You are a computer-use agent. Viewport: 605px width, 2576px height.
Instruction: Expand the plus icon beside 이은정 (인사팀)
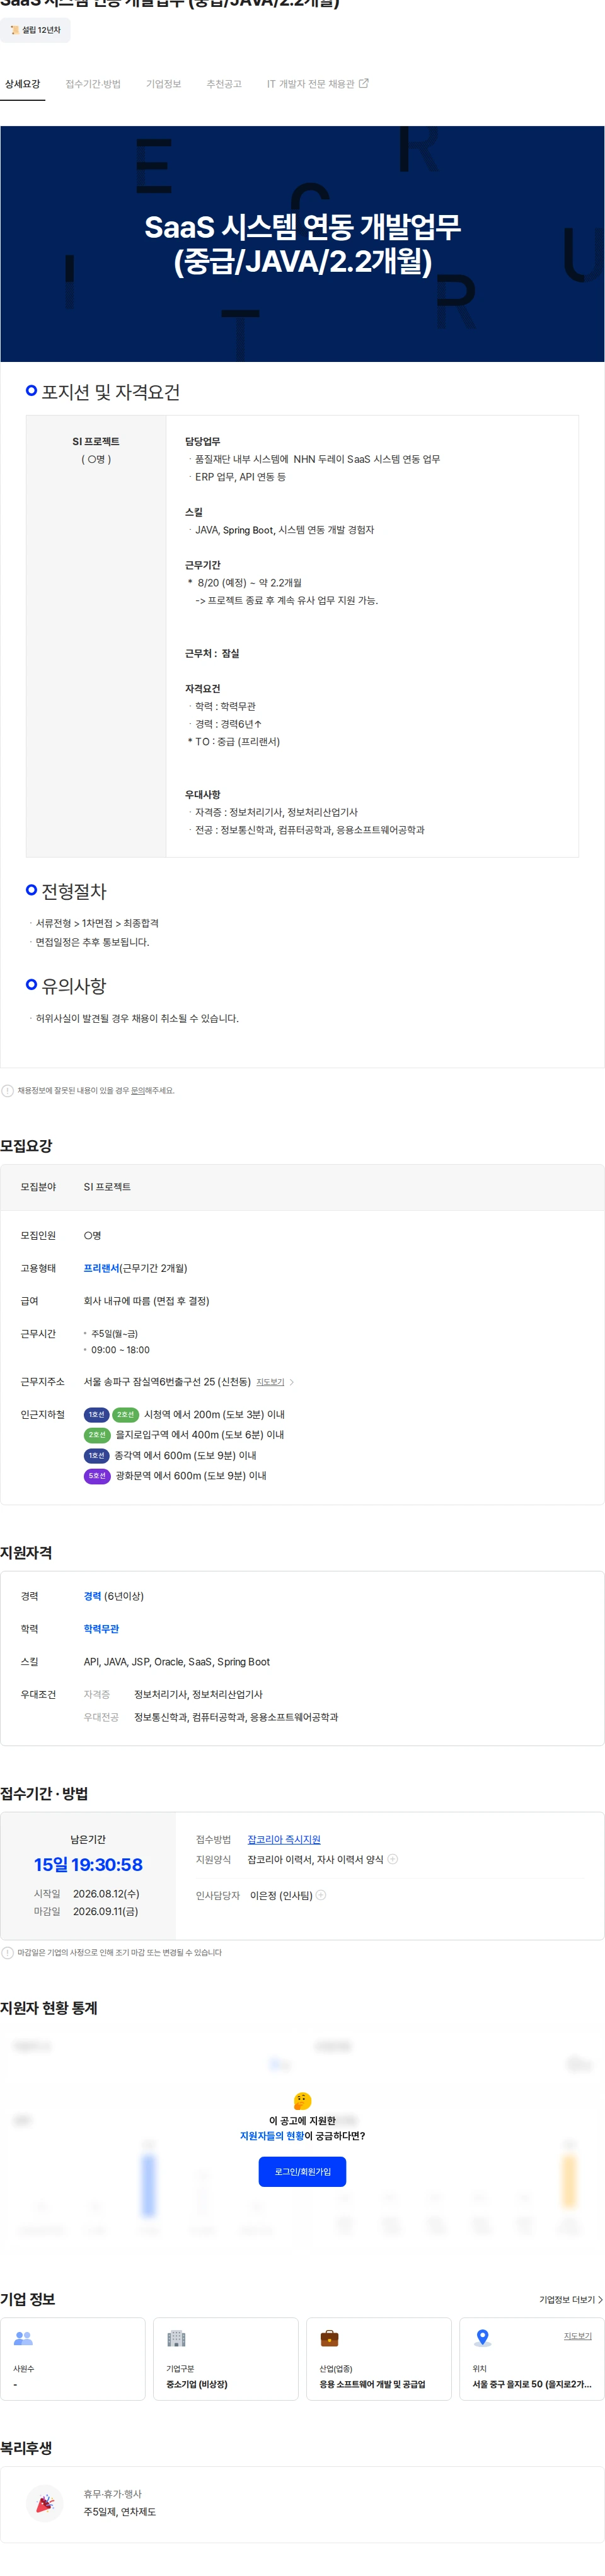coord(321,1895)
